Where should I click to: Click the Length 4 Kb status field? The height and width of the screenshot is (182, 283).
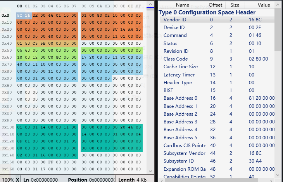(x=132, y=180)
